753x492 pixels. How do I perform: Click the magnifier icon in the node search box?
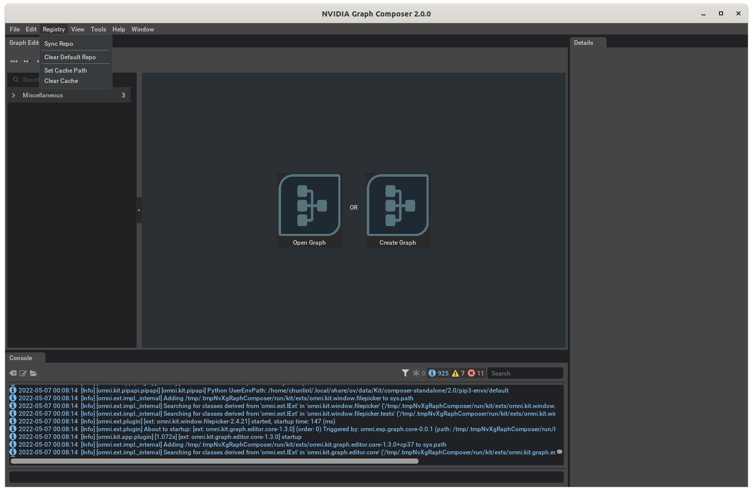[16, 79]
